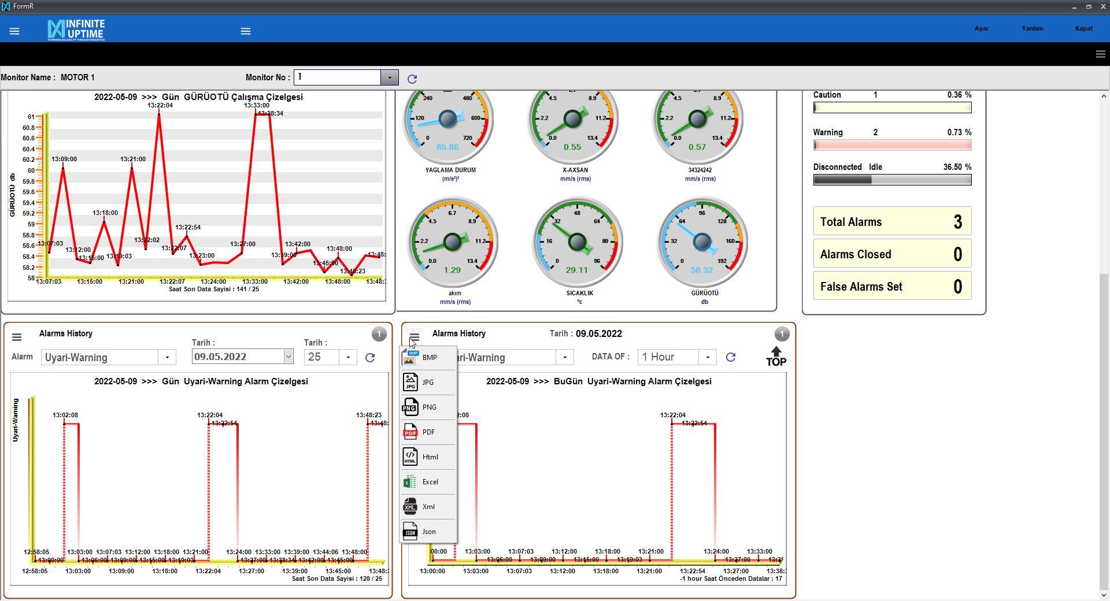This screenshot has width=1110, height=601.
Task: Select the GÜRÜOTÜ db gauge
Action: [702, 242]
